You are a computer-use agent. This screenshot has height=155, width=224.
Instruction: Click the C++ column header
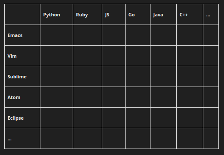pos(190,15)
